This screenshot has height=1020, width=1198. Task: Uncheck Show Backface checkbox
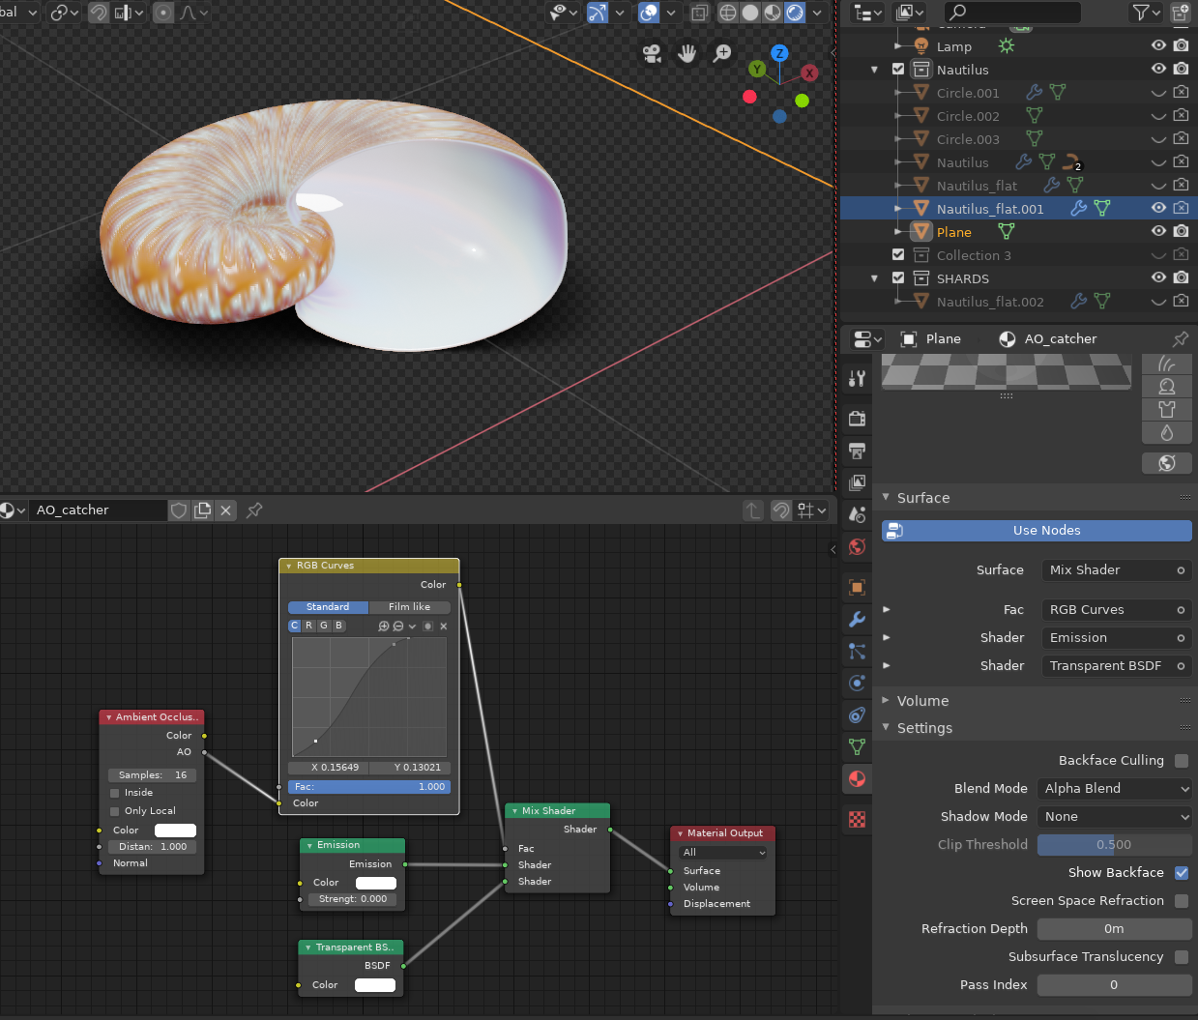[x=1182, y=873]
